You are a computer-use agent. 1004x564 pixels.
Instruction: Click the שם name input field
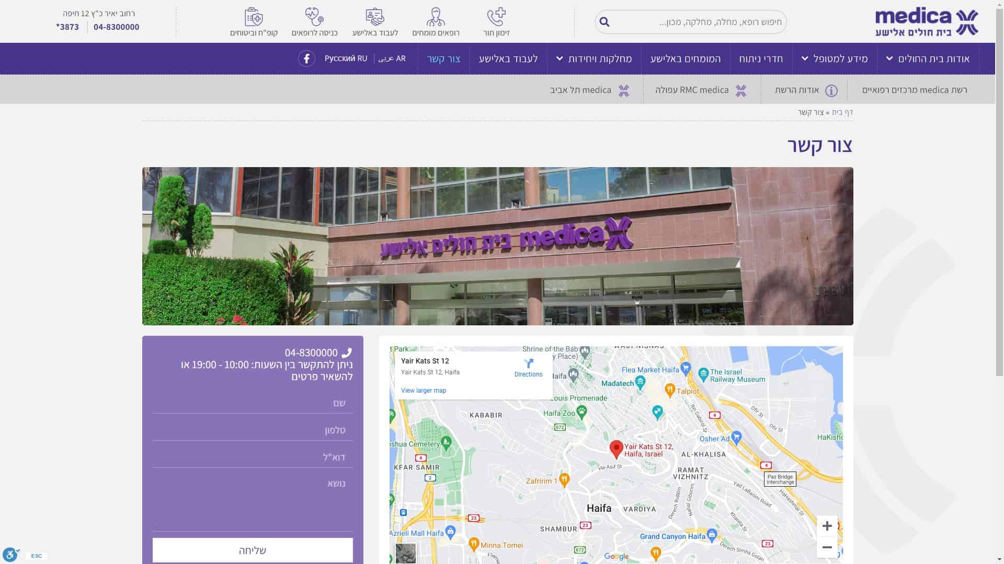click(253, 403)
